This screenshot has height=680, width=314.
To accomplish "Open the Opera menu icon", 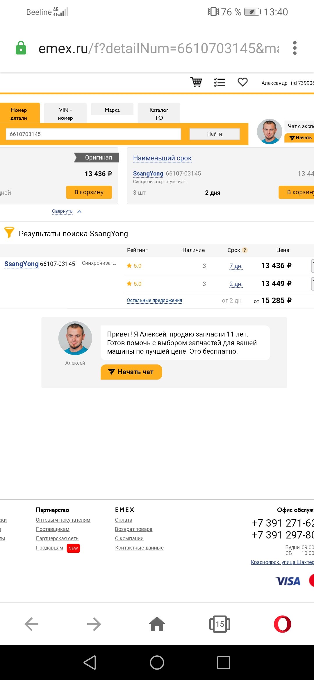I will click(282, 624).
